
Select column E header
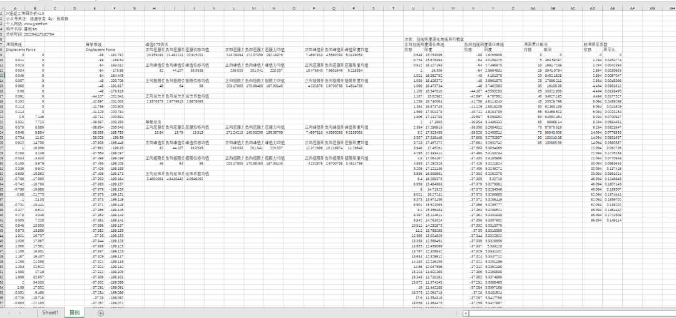95,8
